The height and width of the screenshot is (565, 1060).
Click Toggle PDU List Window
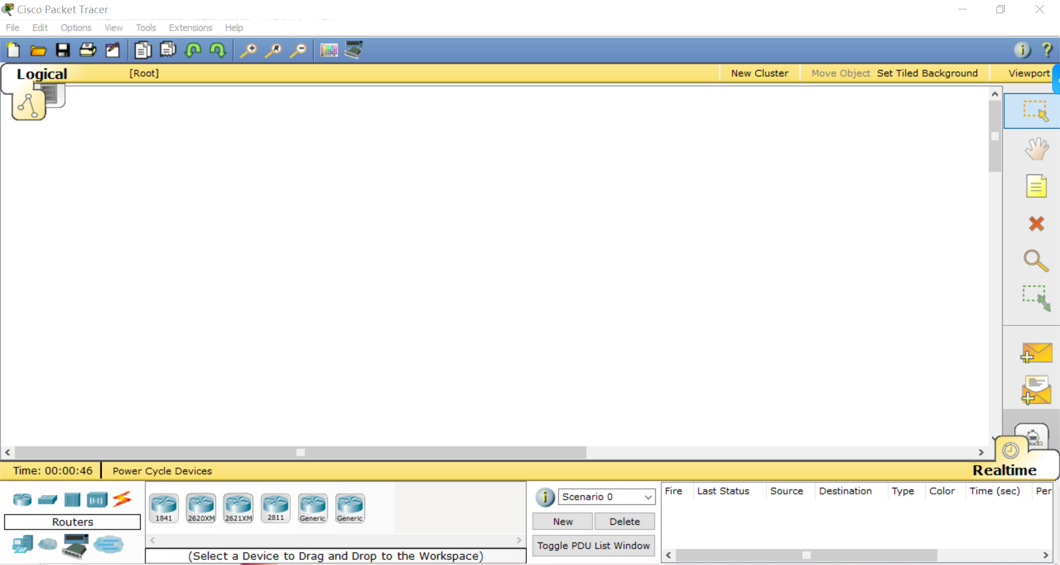coord(593,546)
